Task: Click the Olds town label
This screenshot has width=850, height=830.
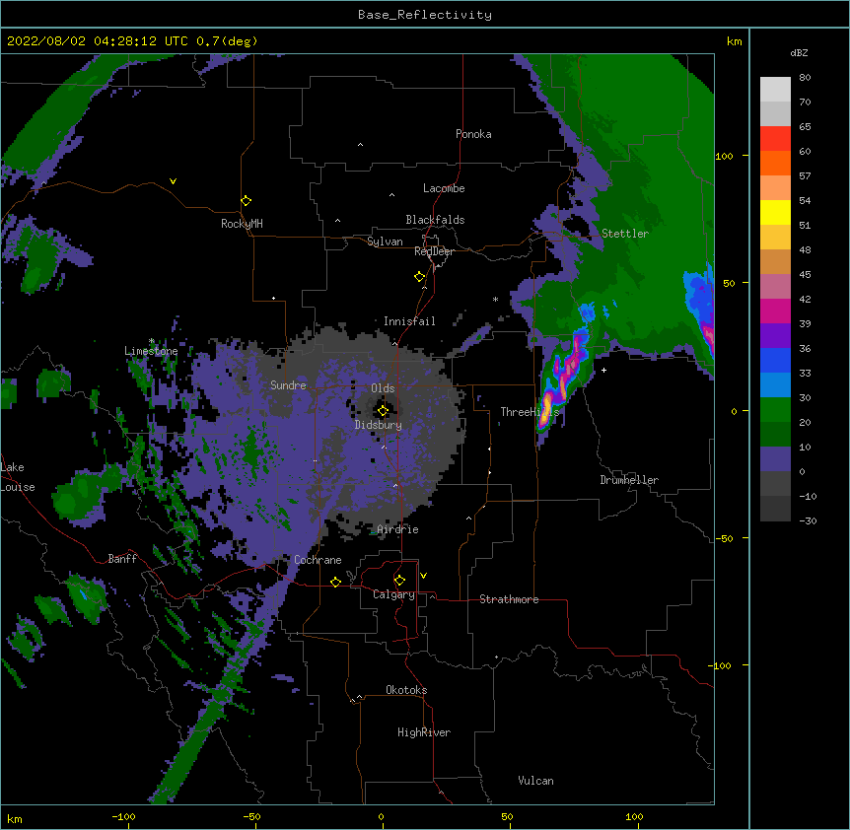Action: (x=383, y=388)
